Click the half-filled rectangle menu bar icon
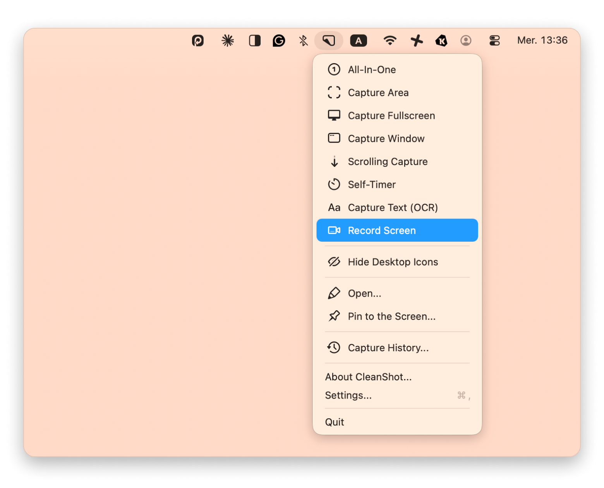 254,40
